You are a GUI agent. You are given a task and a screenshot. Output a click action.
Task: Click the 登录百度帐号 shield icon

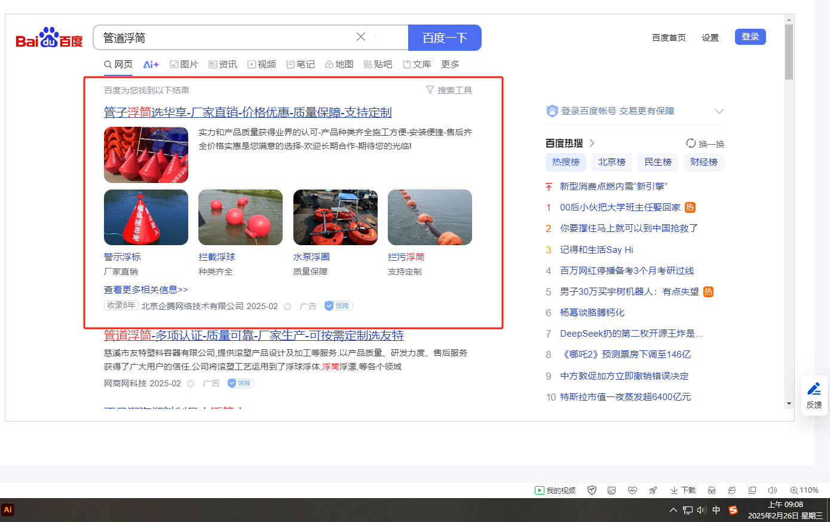click(552, 111)
